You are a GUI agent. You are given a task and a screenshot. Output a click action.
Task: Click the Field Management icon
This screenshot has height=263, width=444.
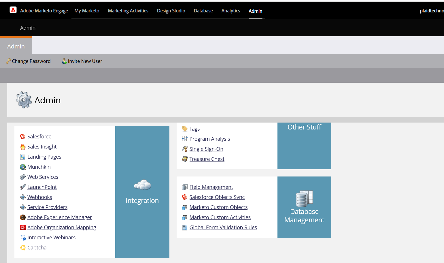coord(185,187)
